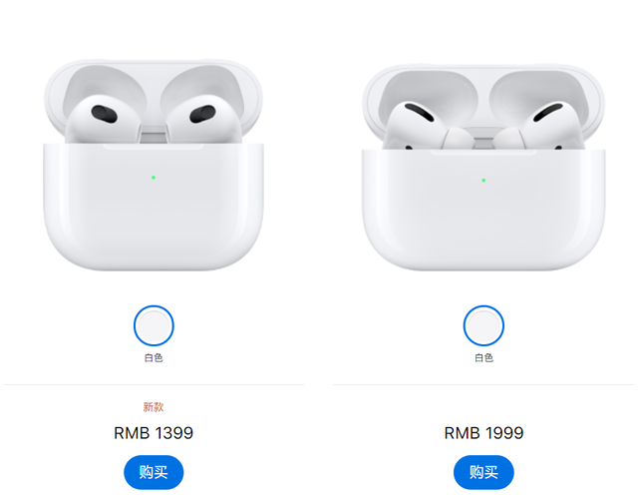
Task: Click the RMB 1399 price text
Action: coord(154,433)
